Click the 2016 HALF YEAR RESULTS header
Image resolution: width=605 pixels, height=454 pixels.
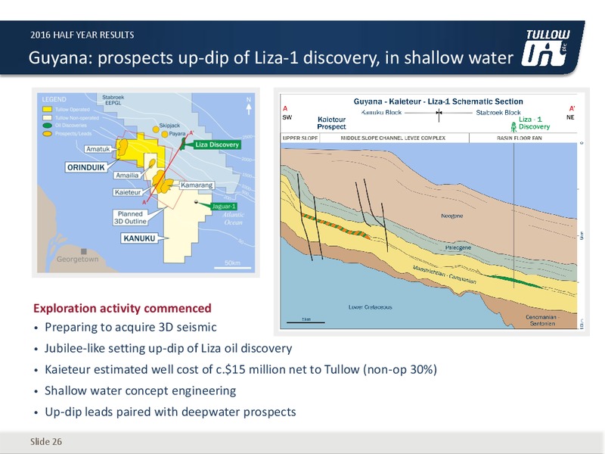click(82, 35)
